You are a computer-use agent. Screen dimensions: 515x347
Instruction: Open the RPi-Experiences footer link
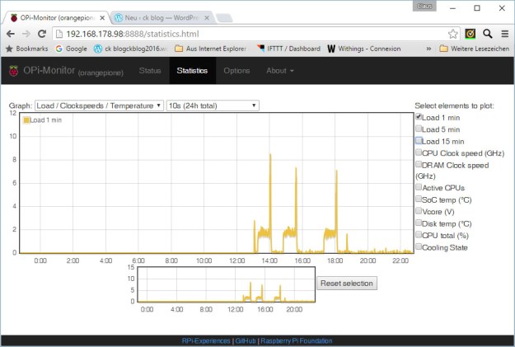[206, 340]
